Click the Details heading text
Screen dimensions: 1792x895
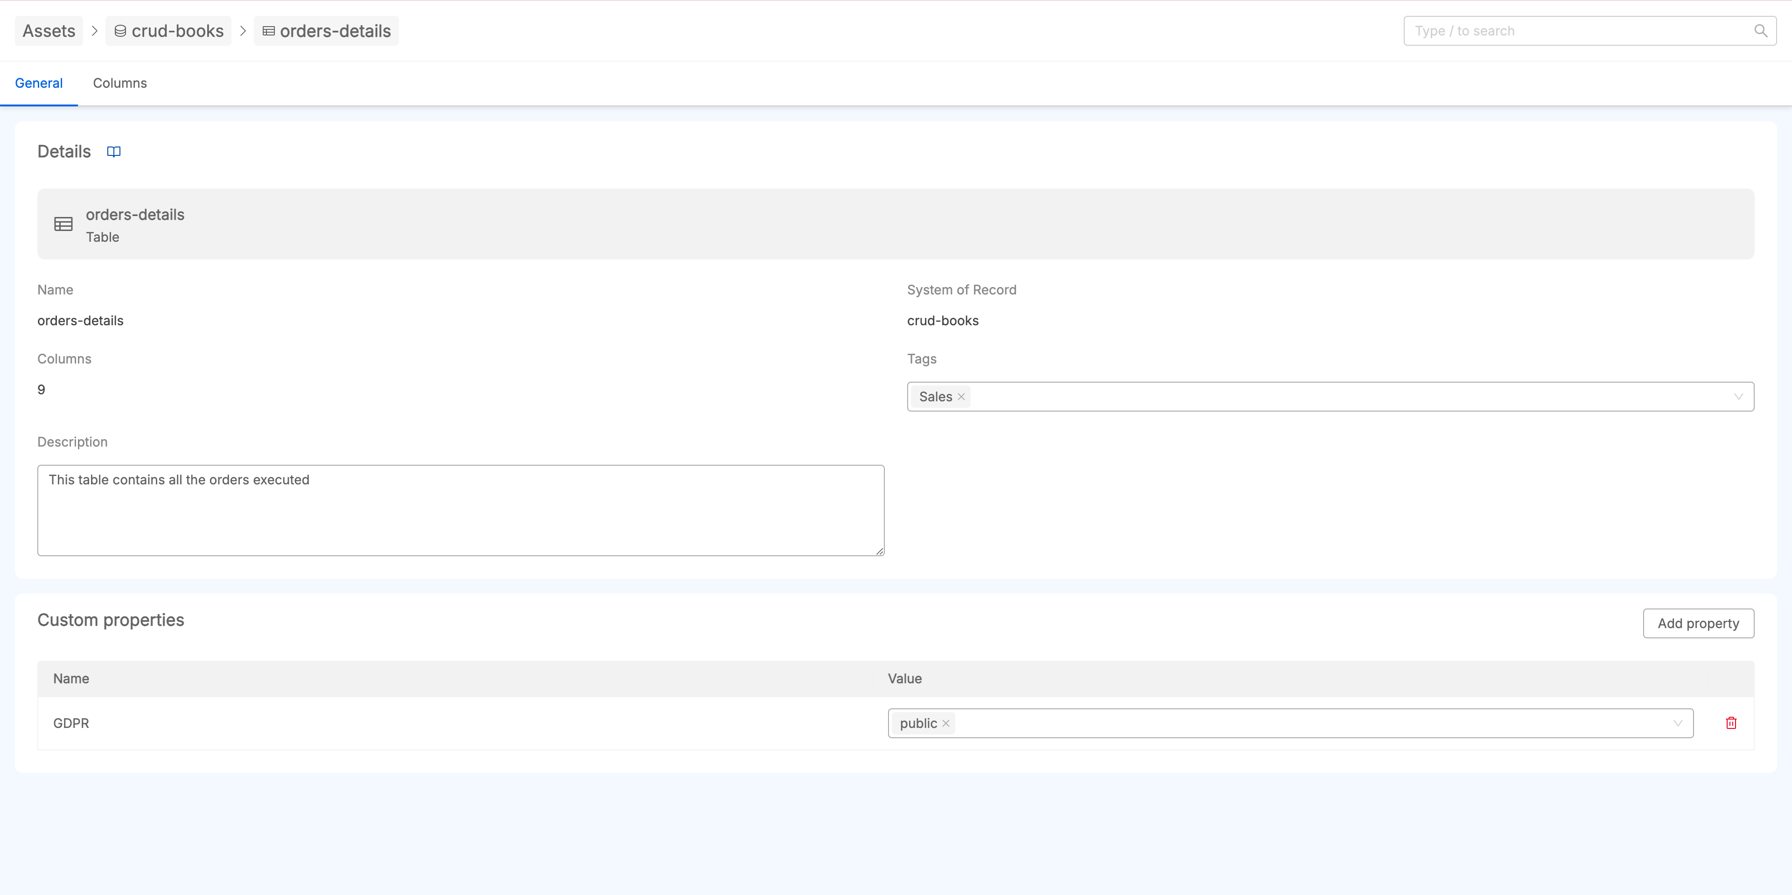(x=64, y=152)
